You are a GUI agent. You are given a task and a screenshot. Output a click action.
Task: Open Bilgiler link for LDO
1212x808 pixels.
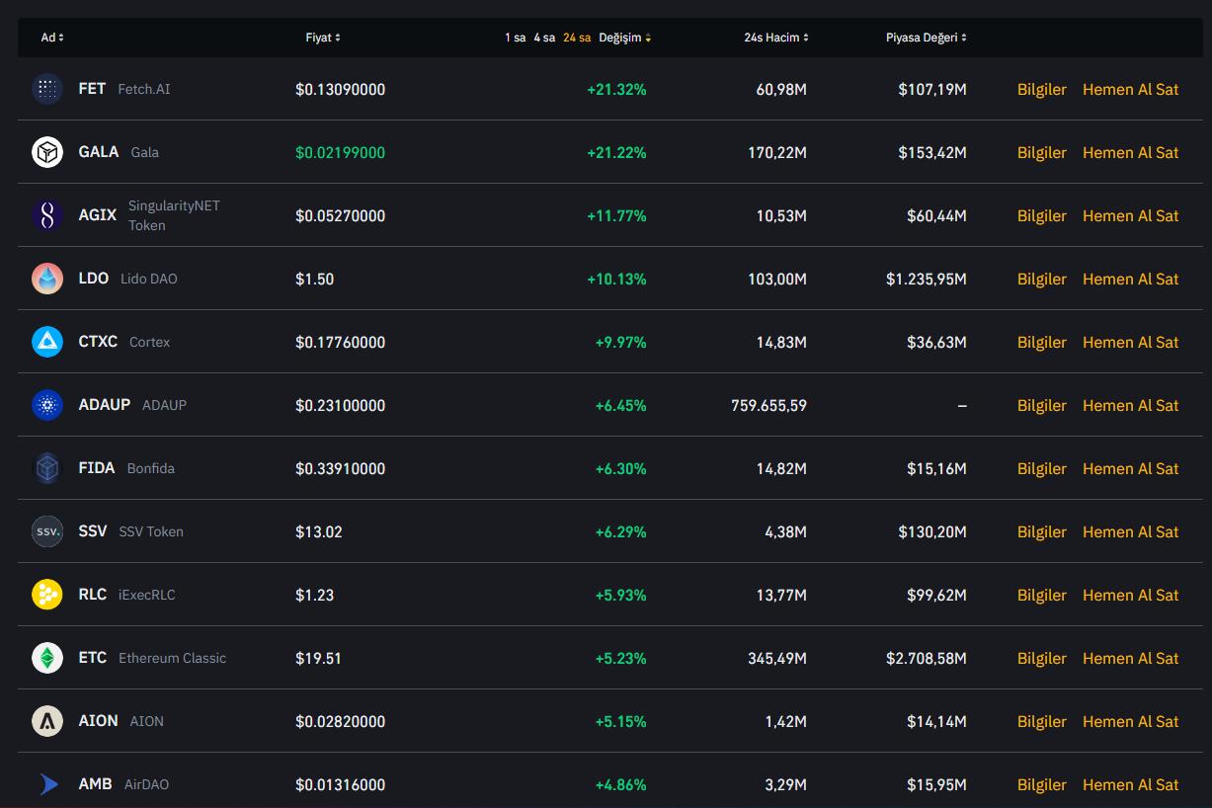pos(1041,279)
